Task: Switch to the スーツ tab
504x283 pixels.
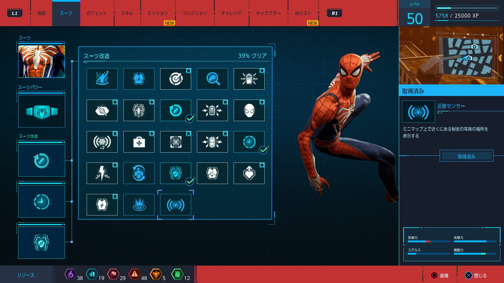Action: pyautogui.click(x=66, y=13)
